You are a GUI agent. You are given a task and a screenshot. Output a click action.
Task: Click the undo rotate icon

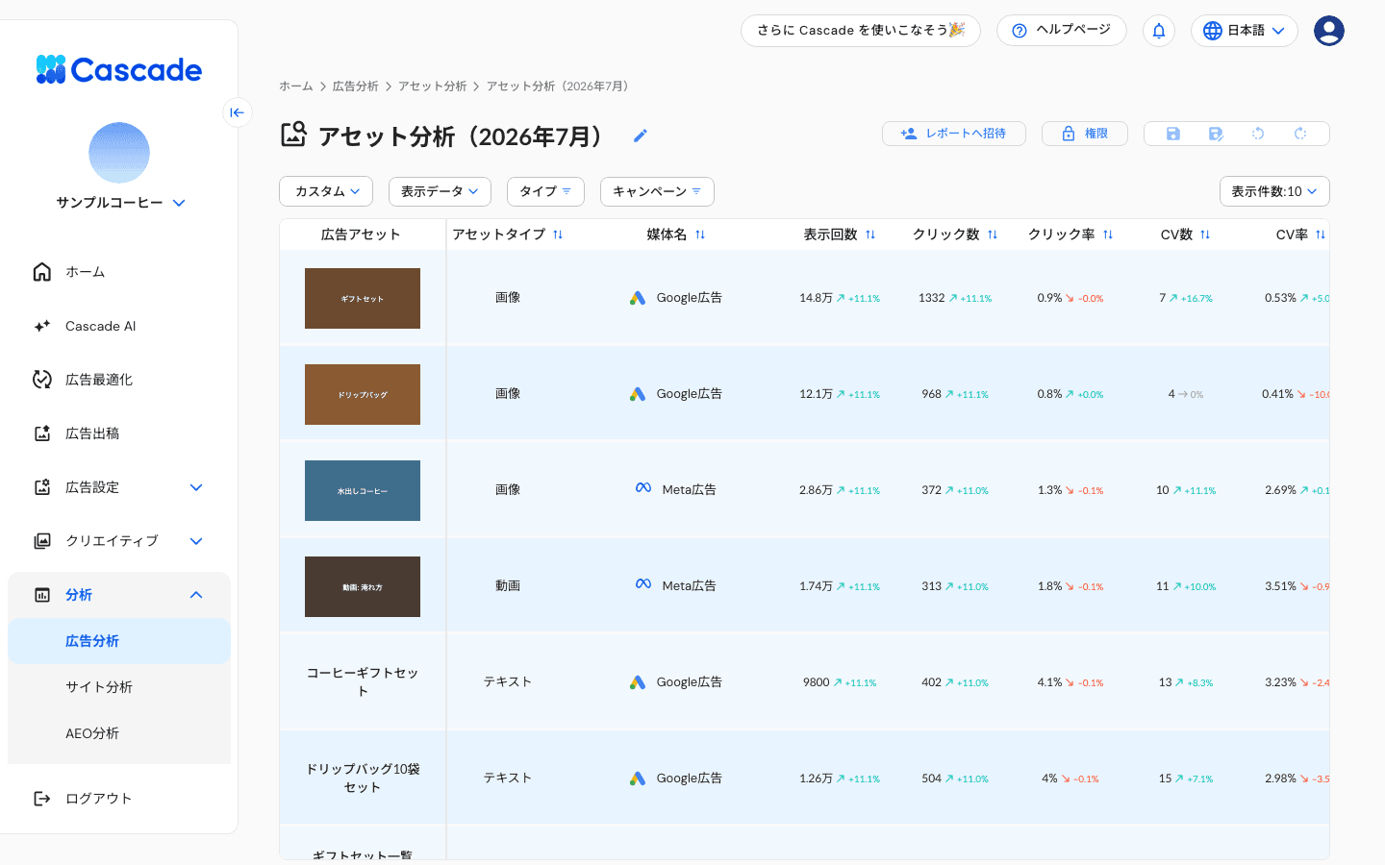coord(1258,134)
